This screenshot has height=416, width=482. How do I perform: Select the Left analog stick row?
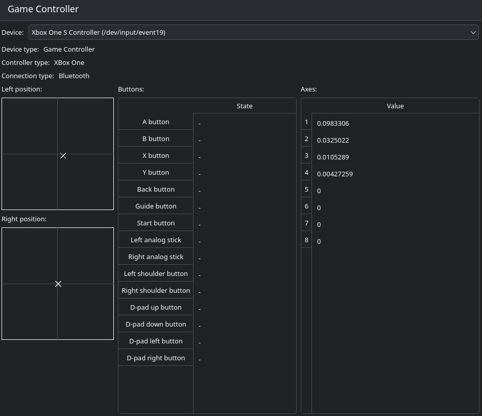(156, 240)
